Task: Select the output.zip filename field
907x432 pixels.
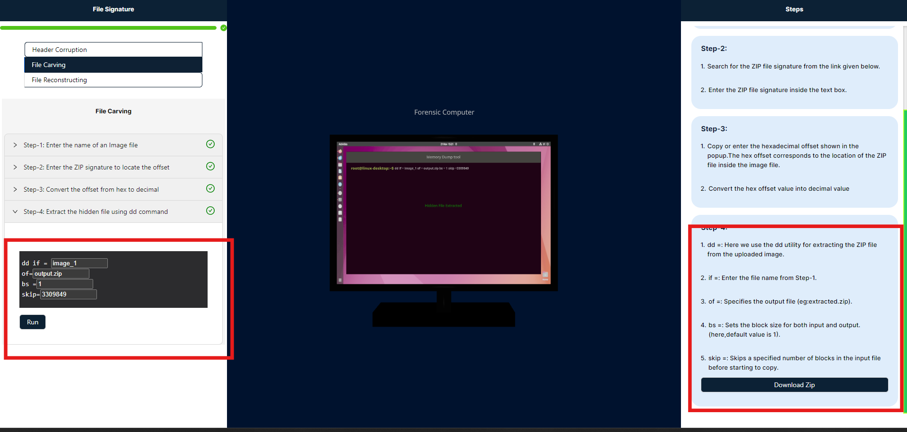Action: click(x=61, y=273)
